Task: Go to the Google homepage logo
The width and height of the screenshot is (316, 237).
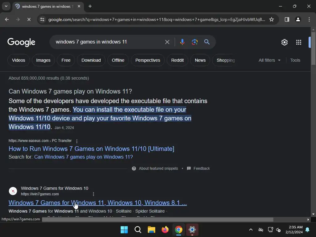Action: pos(21,42)
